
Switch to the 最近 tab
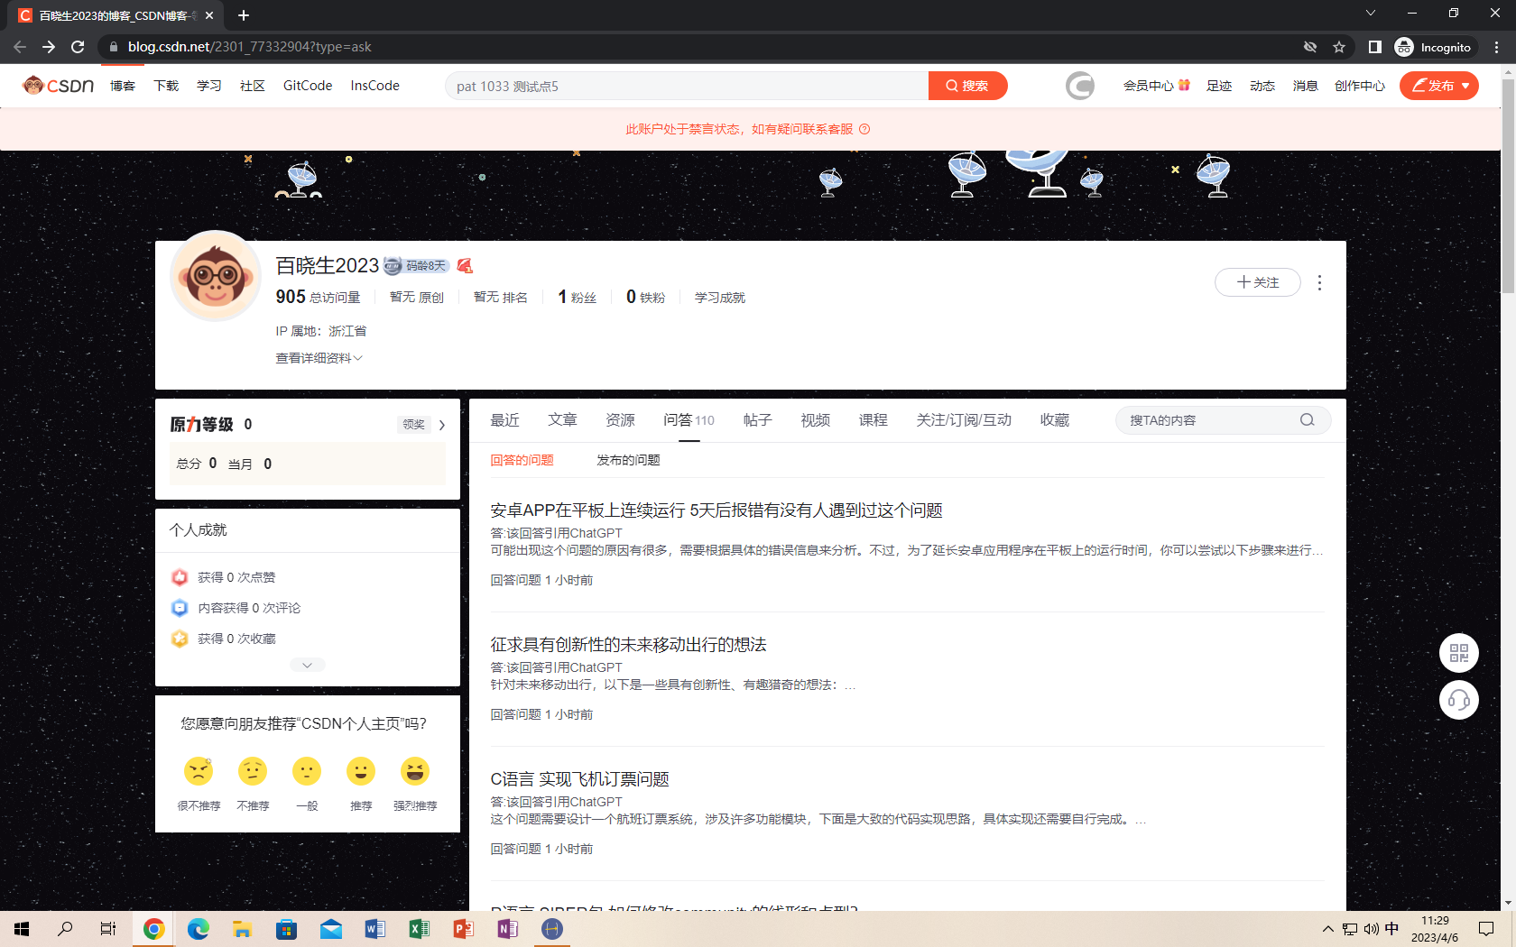[504, 420]
